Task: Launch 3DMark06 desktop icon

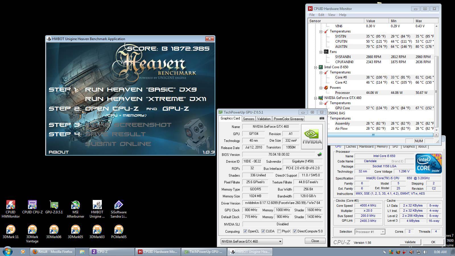Action: coord(54,232)
